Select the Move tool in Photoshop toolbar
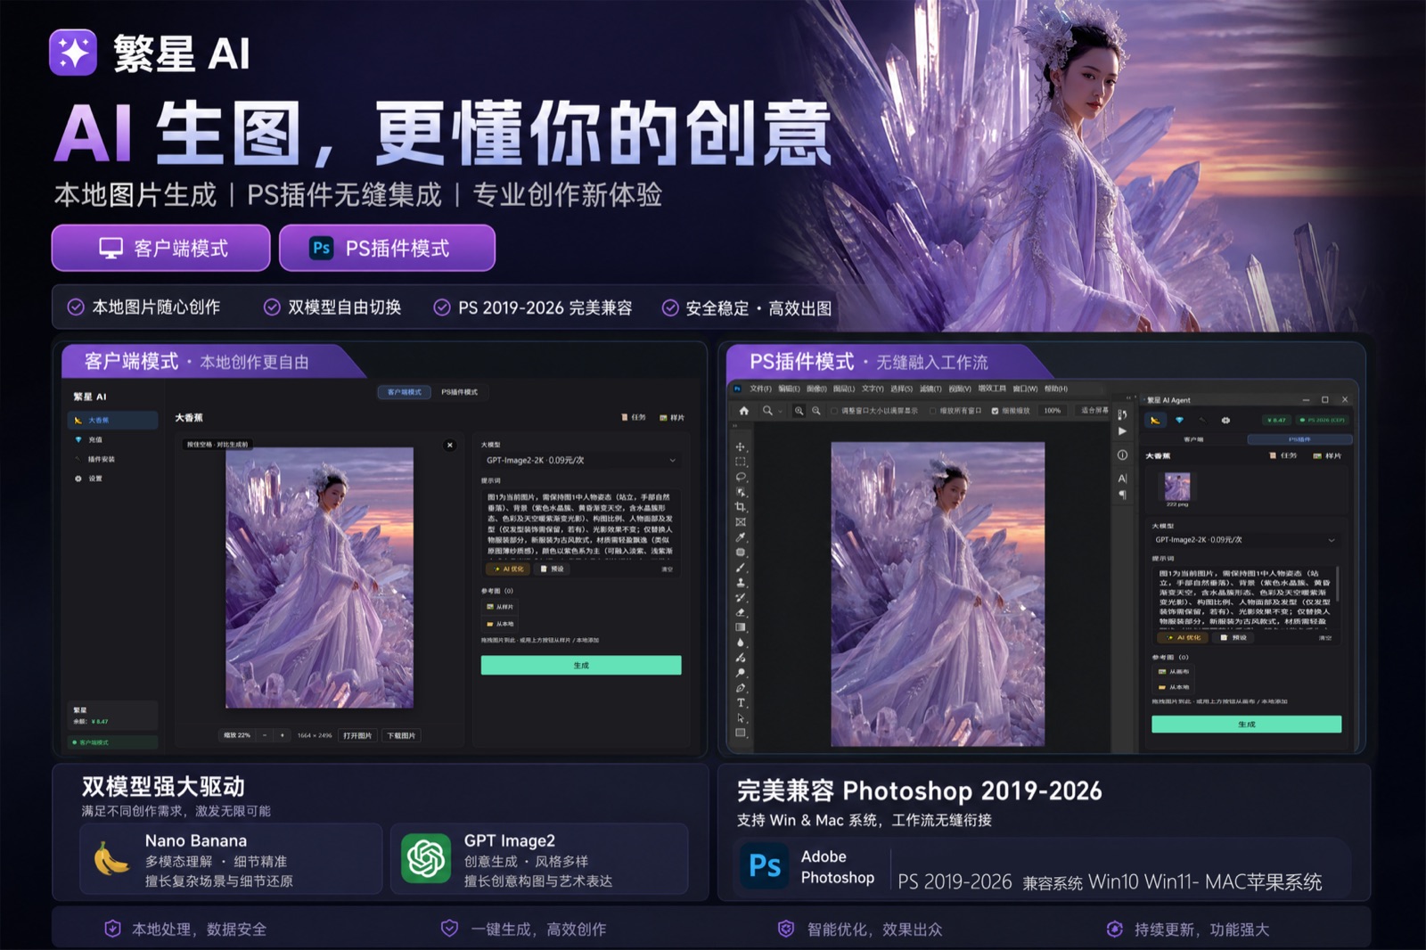This screenshot has width=1426, height=950. [x=740, y=446]
